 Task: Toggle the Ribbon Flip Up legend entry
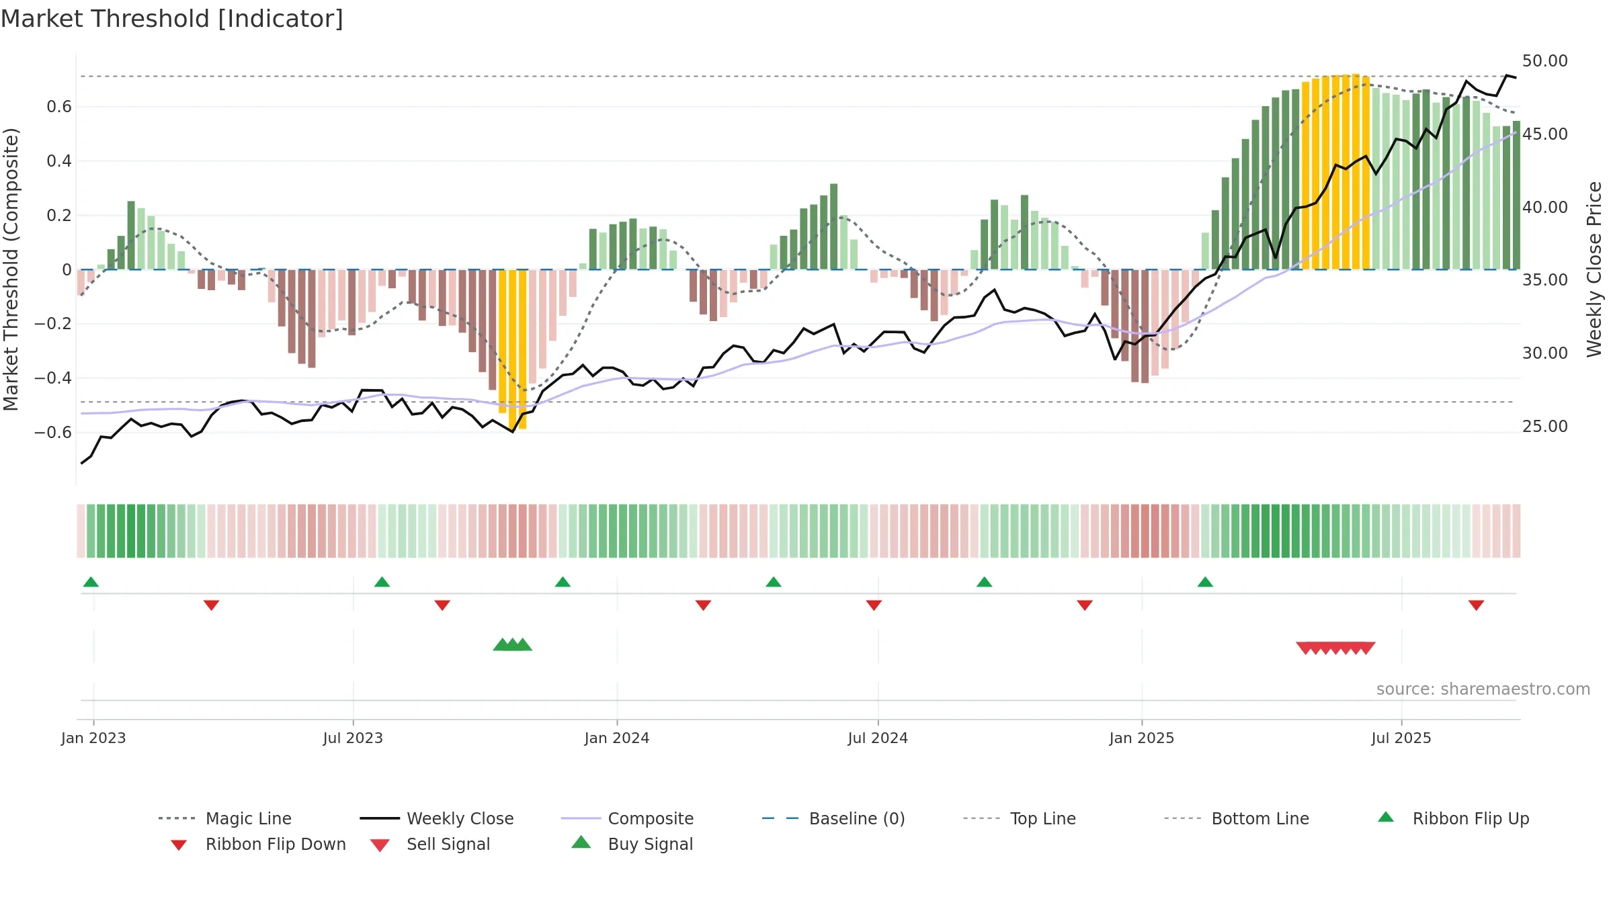(1453, 818)
